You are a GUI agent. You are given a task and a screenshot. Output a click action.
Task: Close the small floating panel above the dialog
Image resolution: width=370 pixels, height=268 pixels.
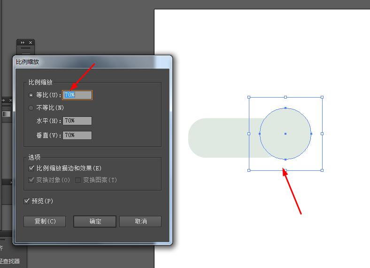pos(31,42)
